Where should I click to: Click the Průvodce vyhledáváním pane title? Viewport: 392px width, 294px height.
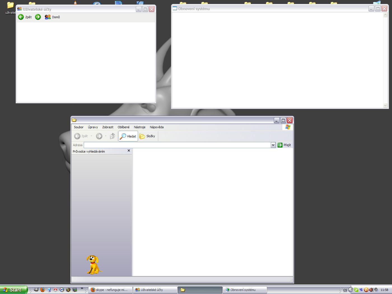[89, 151]
